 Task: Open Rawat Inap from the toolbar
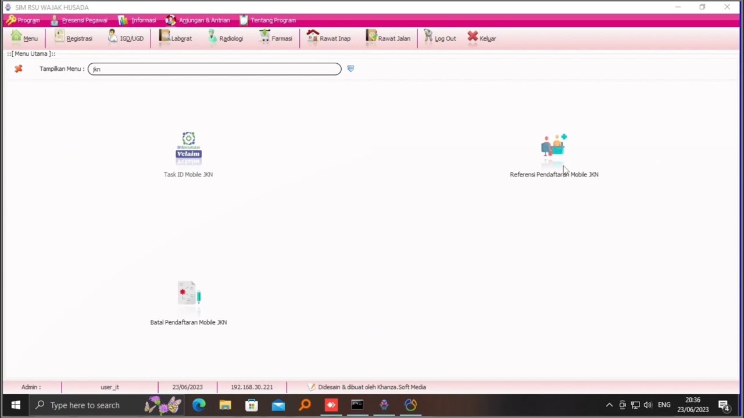click(329, 38)
